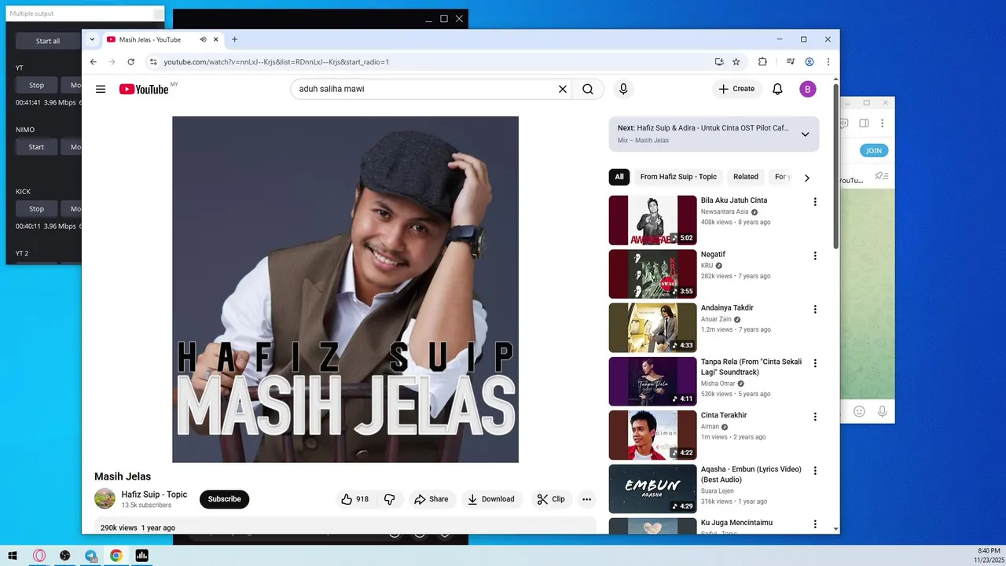
Task: Dislike the video with thumbs down
Action: point(390,499)
